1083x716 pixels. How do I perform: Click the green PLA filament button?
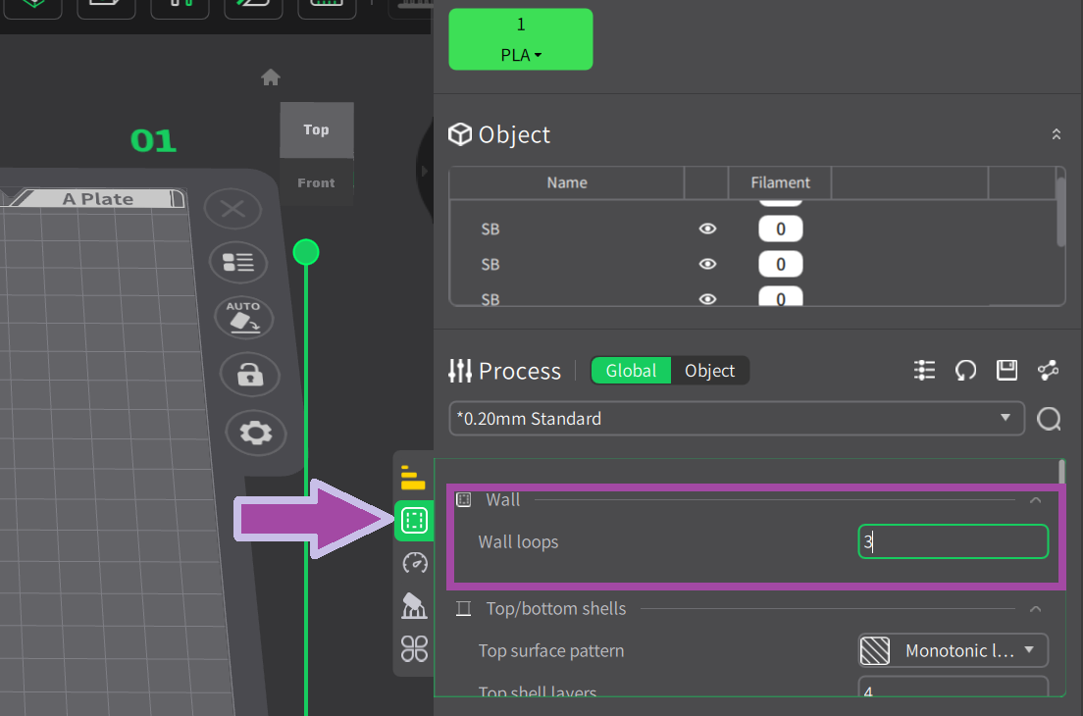(521, 39)
